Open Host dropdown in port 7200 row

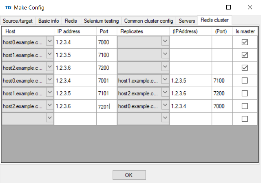point(50,66)
